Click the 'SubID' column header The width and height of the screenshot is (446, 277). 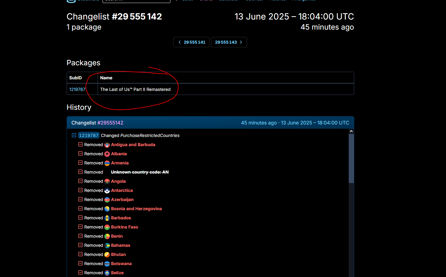tap(76, 78)
